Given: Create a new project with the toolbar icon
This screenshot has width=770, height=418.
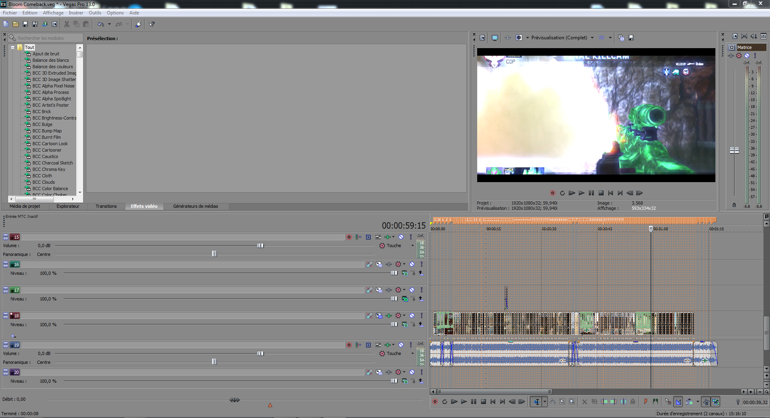Looking at the screenshot, I should pos(6,24).
